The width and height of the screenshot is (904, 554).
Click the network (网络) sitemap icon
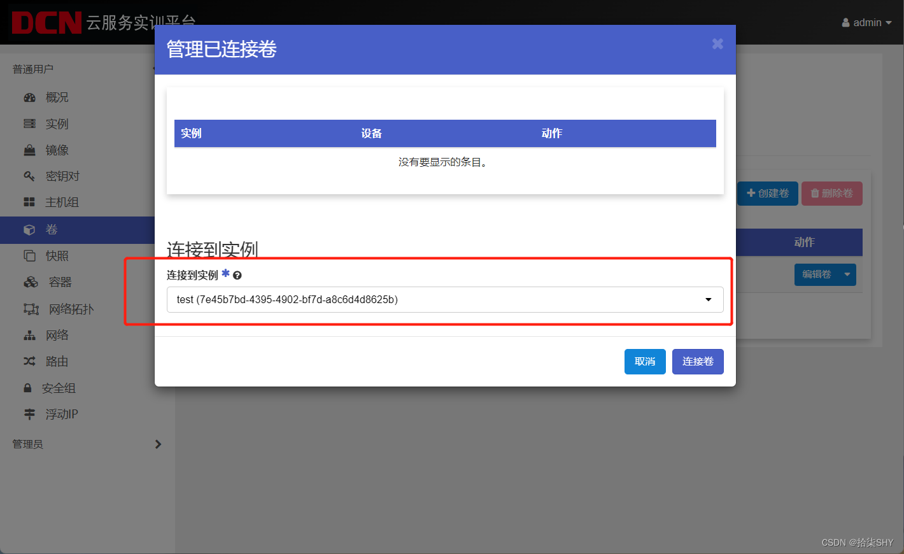29,335
